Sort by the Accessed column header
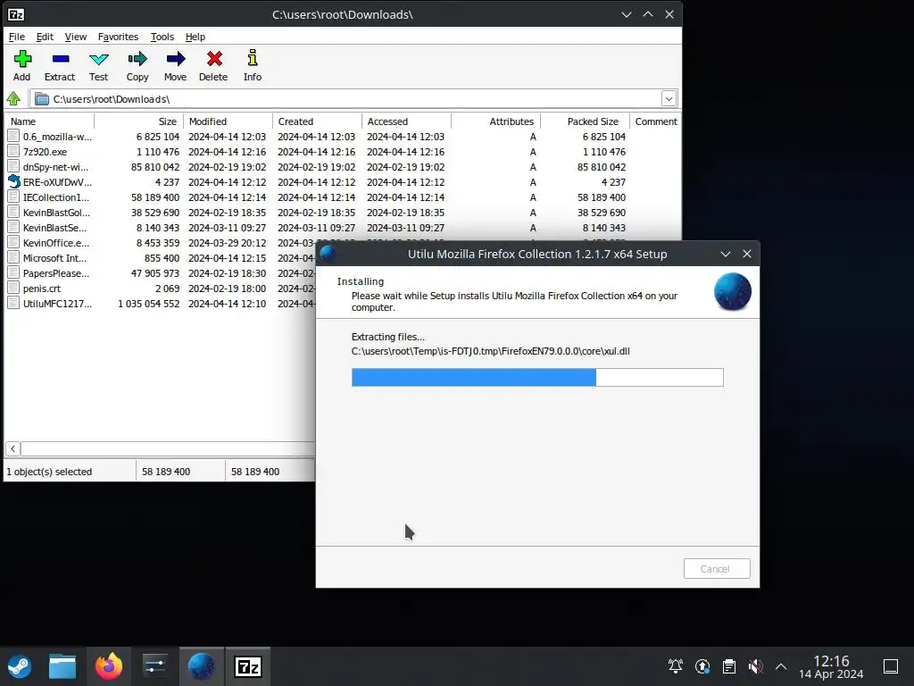The image size is (914, 686). pos(406,121)
